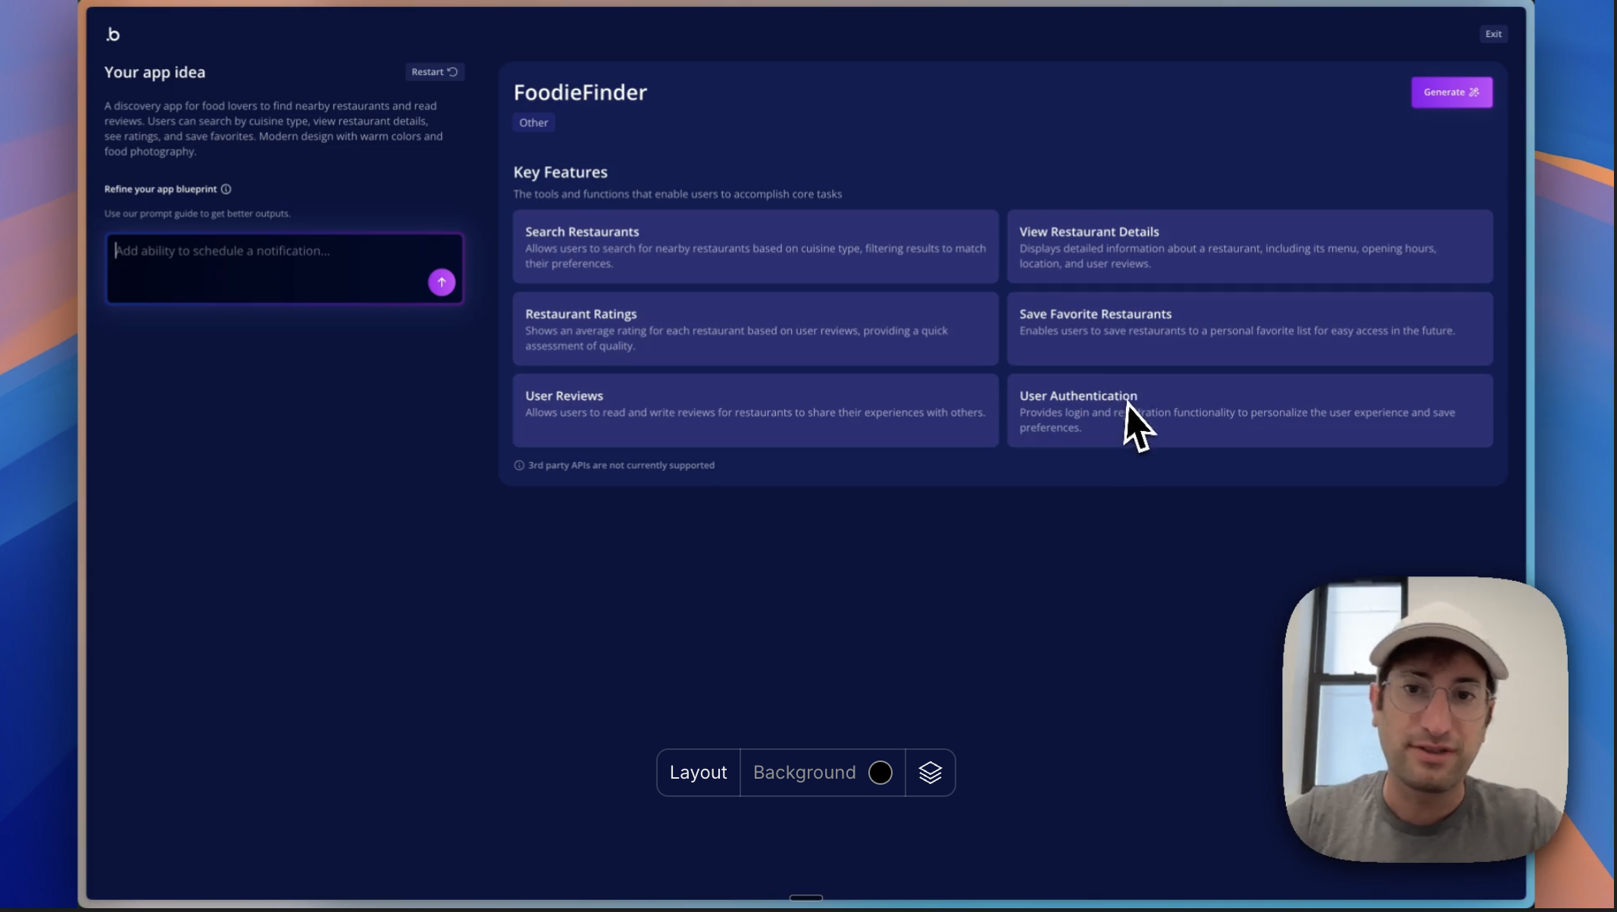Click the Bolt logo in the top-left corner
Screen dimensions: 1617x912
114,33
